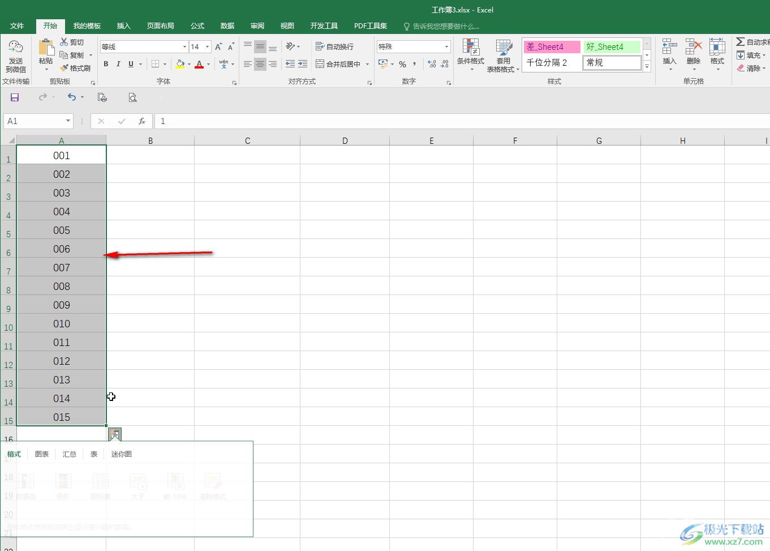Viewport: 770px width, 551px height.
Task: Click in the formula bar showing 1
Action: coord(462,121)
